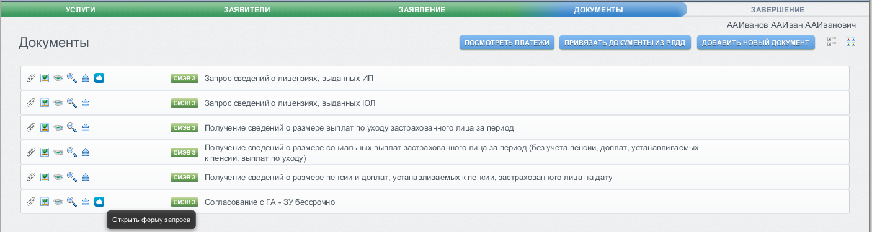Click paperclip icon in licenses ЮЛ row

click(30, 103)
